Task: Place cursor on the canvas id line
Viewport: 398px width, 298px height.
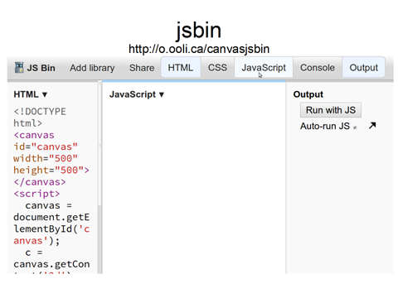Action: [46, 147]
